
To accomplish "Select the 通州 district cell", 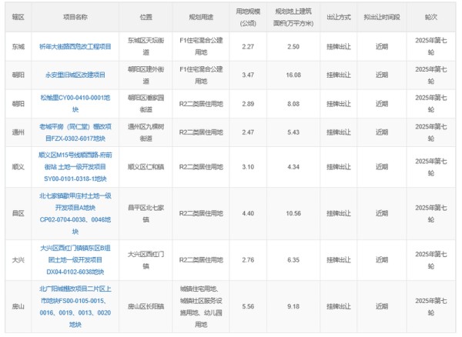I will tap(18, 132).
